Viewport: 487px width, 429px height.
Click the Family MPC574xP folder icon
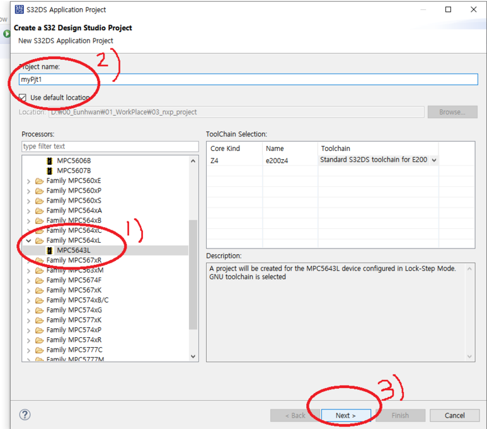point(39,330)
